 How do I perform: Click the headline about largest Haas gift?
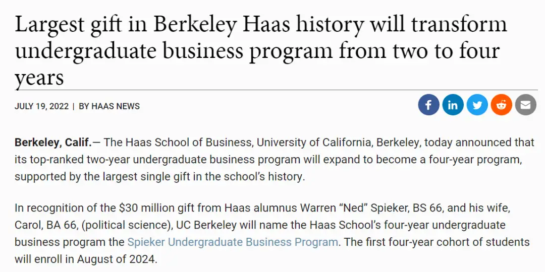pyautogui.click(x=261, y=51)
